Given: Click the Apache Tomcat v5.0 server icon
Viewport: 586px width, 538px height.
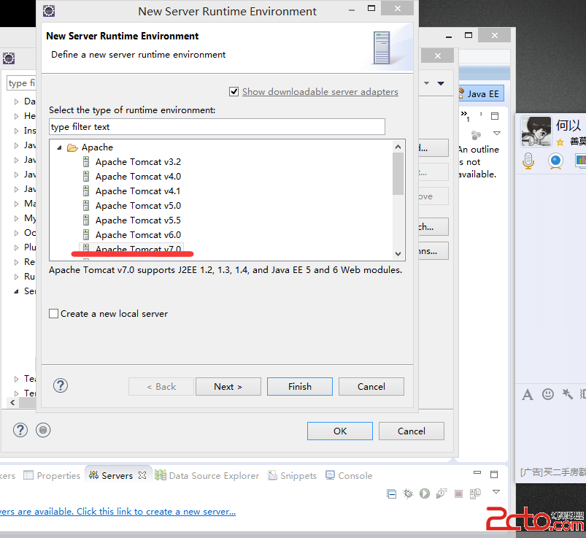Looking at the screenshot, I should [x=86, y=206].
